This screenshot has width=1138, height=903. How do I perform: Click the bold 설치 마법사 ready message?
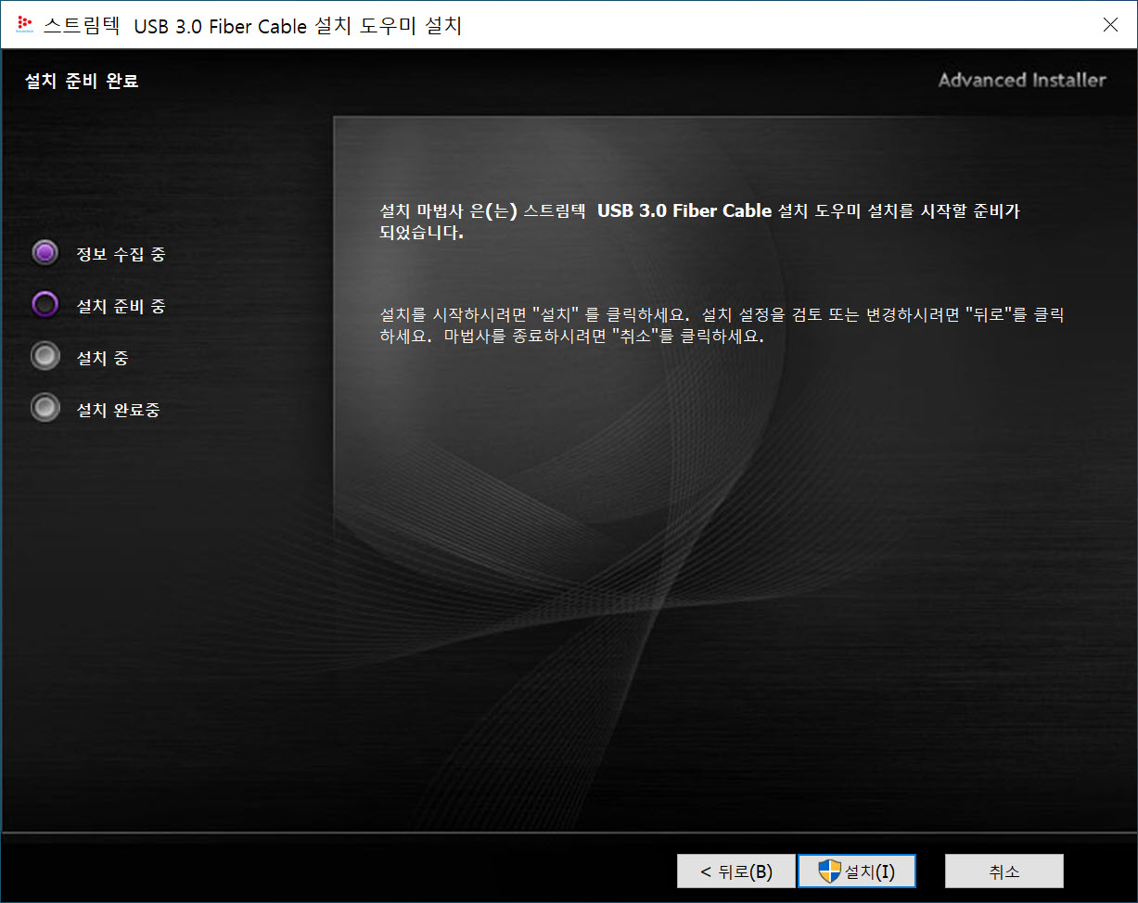click(700, 222)
